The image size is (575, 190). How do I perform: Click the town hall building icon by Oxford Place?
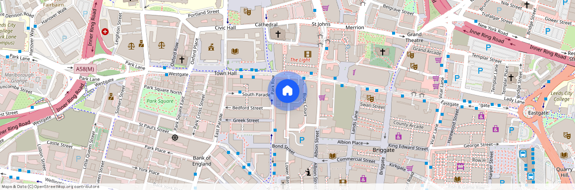tap(211, 47)
